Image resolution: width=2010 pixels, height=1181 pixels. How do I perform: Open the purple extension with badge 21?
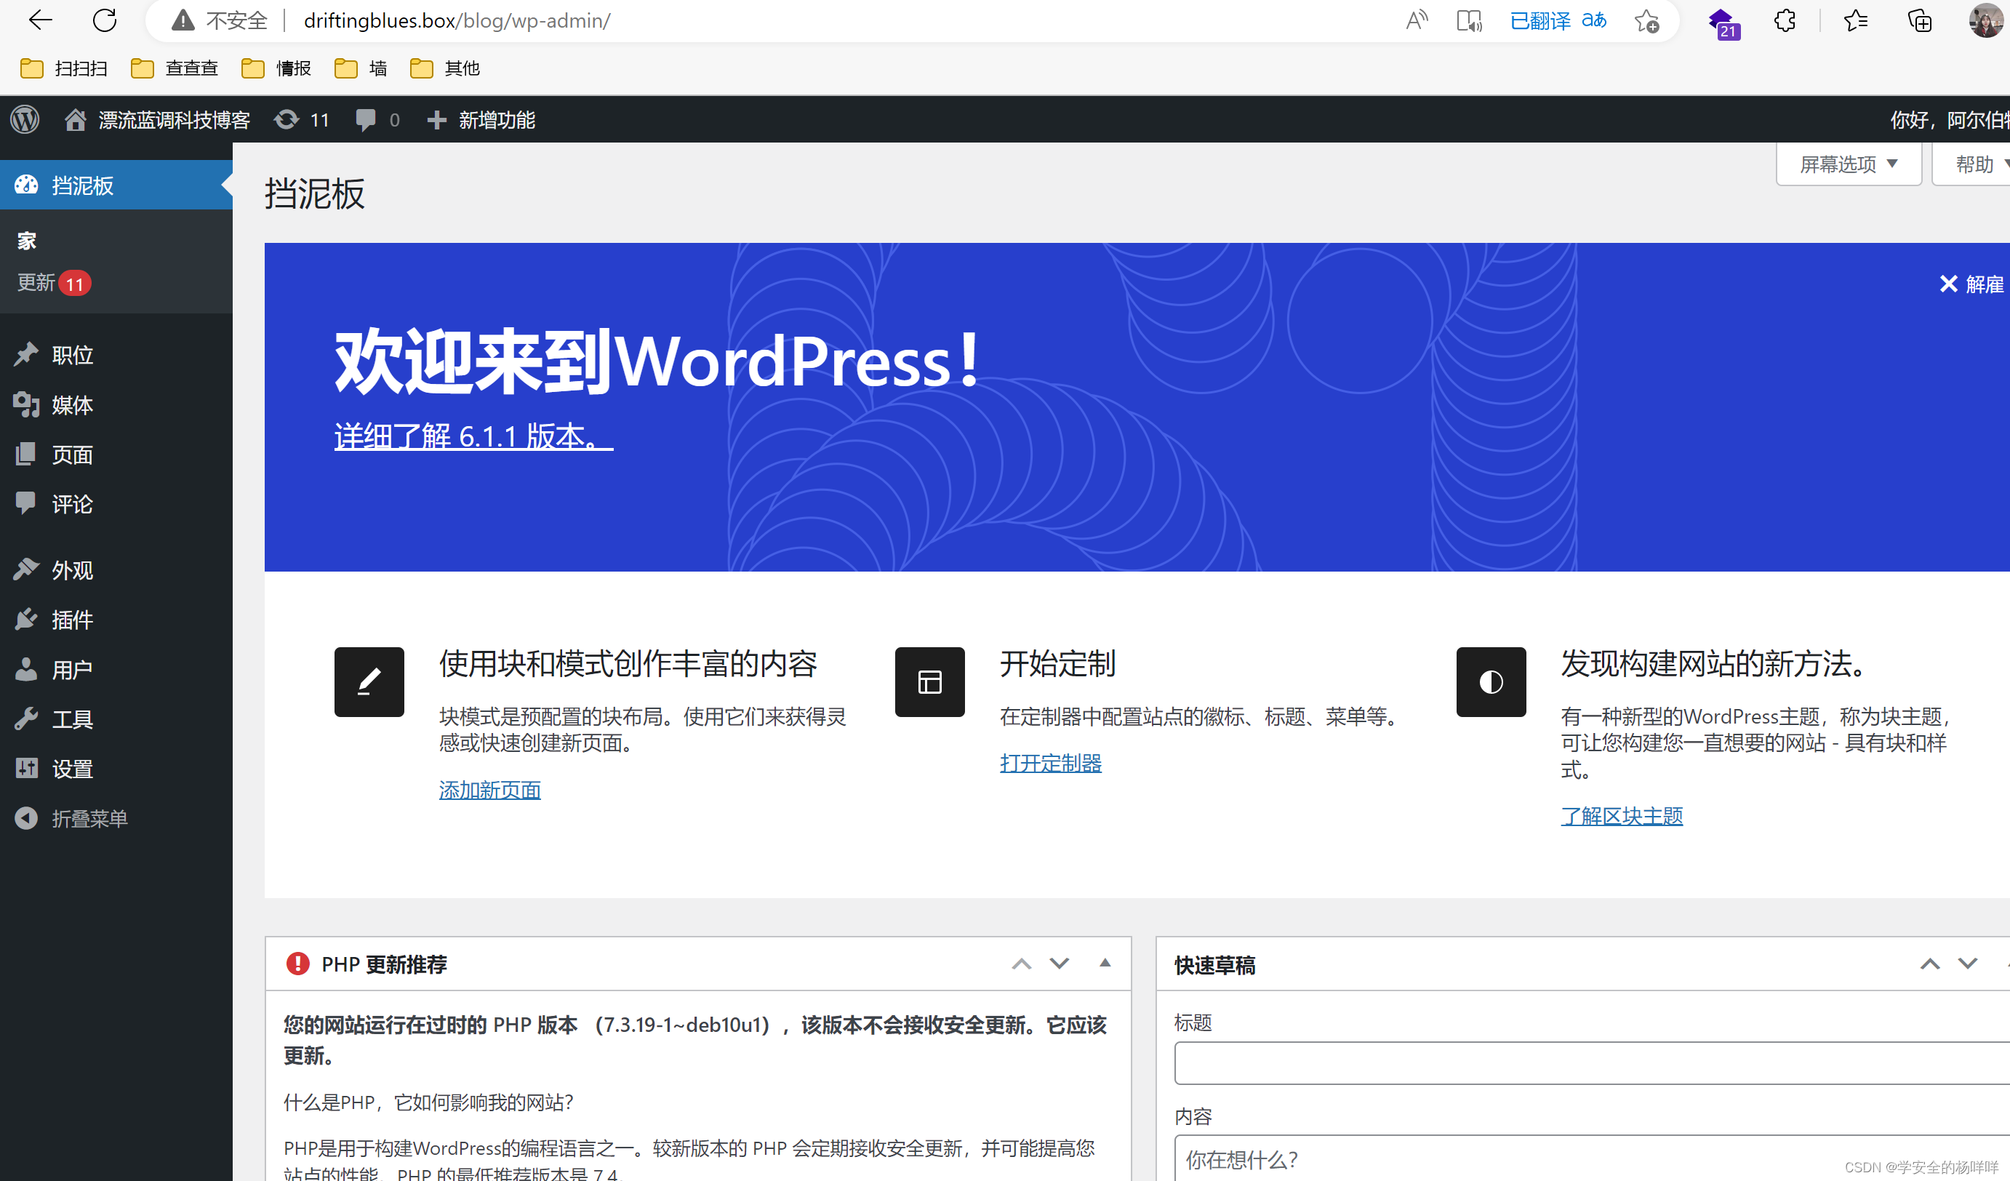1723,23
